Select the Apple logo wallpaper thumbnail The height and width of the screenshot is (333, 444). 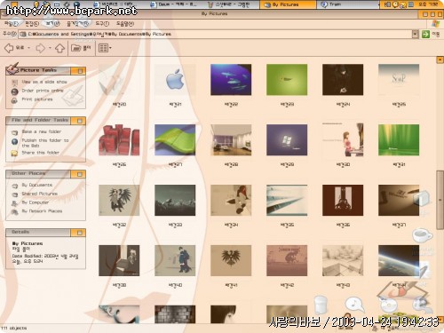click(x=175, y=80)
